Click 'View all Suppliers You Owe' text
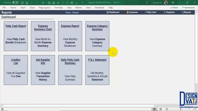198x111 pixels. pyautogui.click(x=16, y=75)
